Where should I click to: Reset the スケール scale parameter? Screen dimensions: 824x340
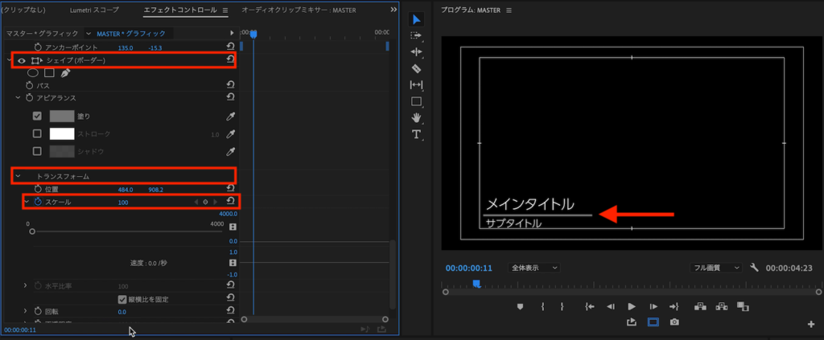pos(230,202)
